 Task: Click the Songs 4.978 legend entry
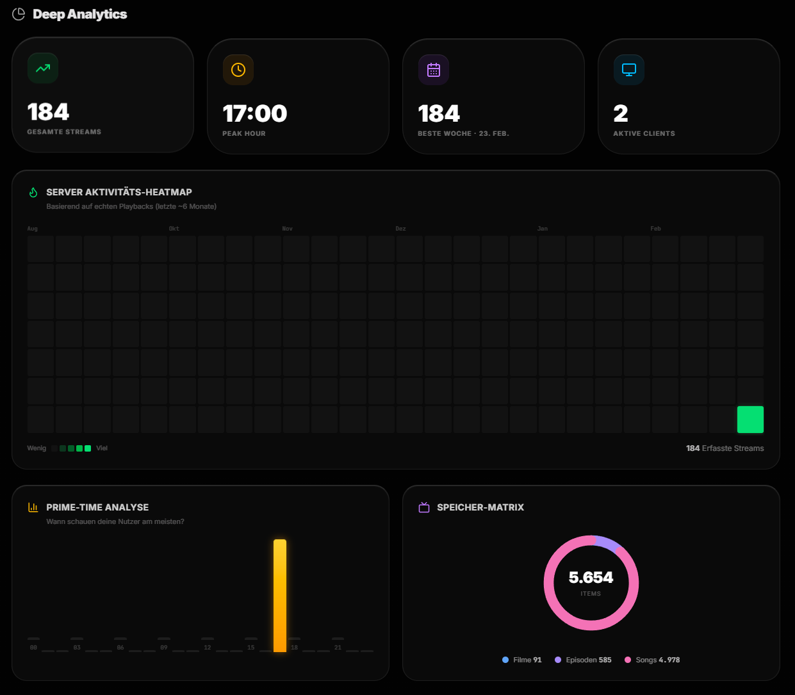652,660
